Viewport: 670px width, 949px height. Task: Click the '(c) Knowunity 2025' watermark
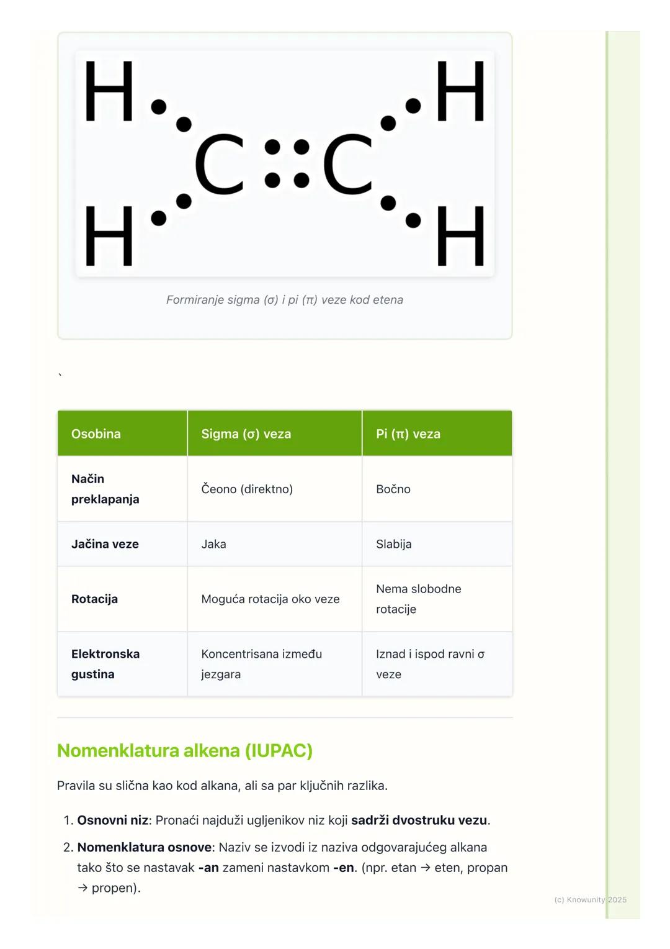(590, 900)
